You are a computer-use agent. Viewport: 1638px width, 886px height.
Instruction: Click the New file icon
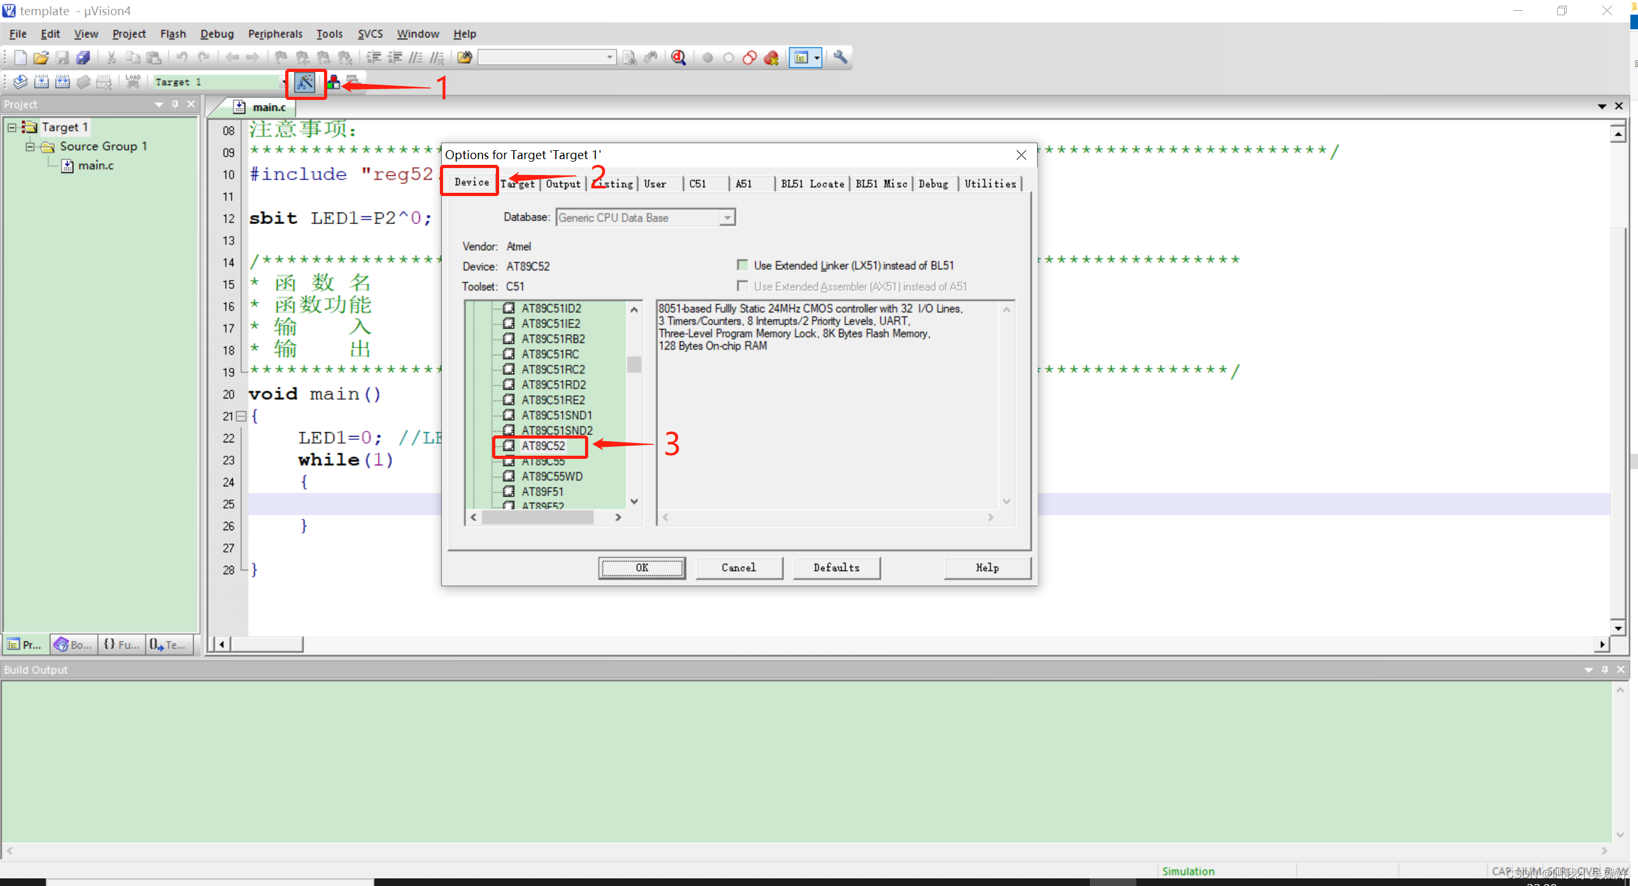[20, 58]
